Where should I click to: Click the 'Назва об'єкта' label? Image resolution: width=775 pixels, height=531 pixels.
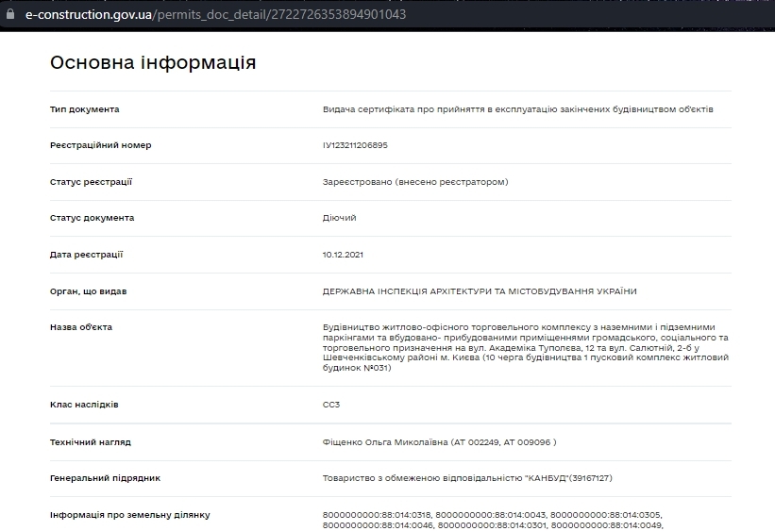(x=81, y=327)
